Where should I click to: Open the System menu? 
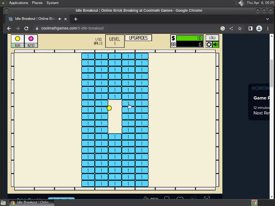pyautogui.click(x=52, y=3)
